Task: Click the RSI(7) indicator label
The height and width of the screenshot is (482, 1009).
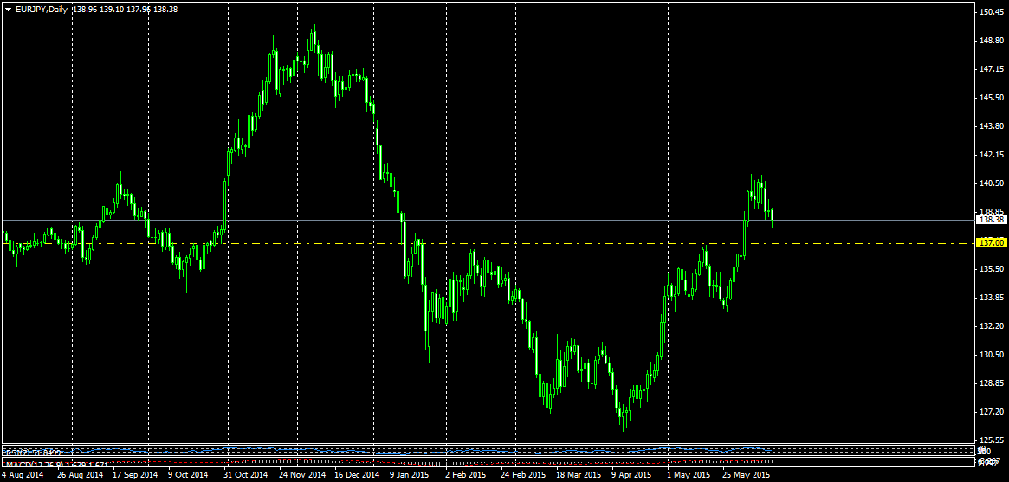Action: [x=34, y=453]
